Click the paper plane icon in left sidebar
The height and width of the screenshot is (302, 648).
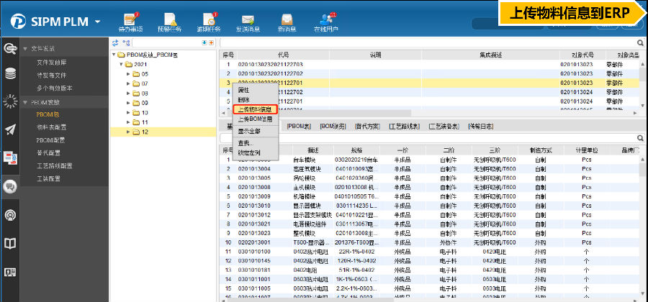[10, 129]
